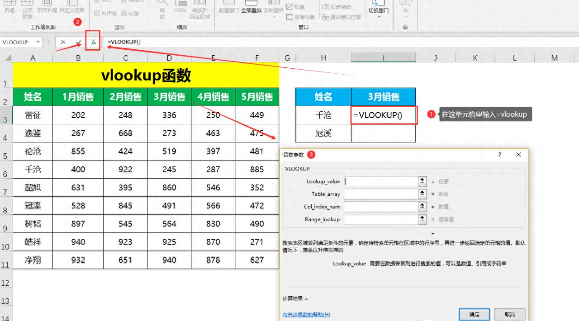Open 自定义视图 custom views
The width and height of the screenshot is (579, 321).
click(72, 8)
